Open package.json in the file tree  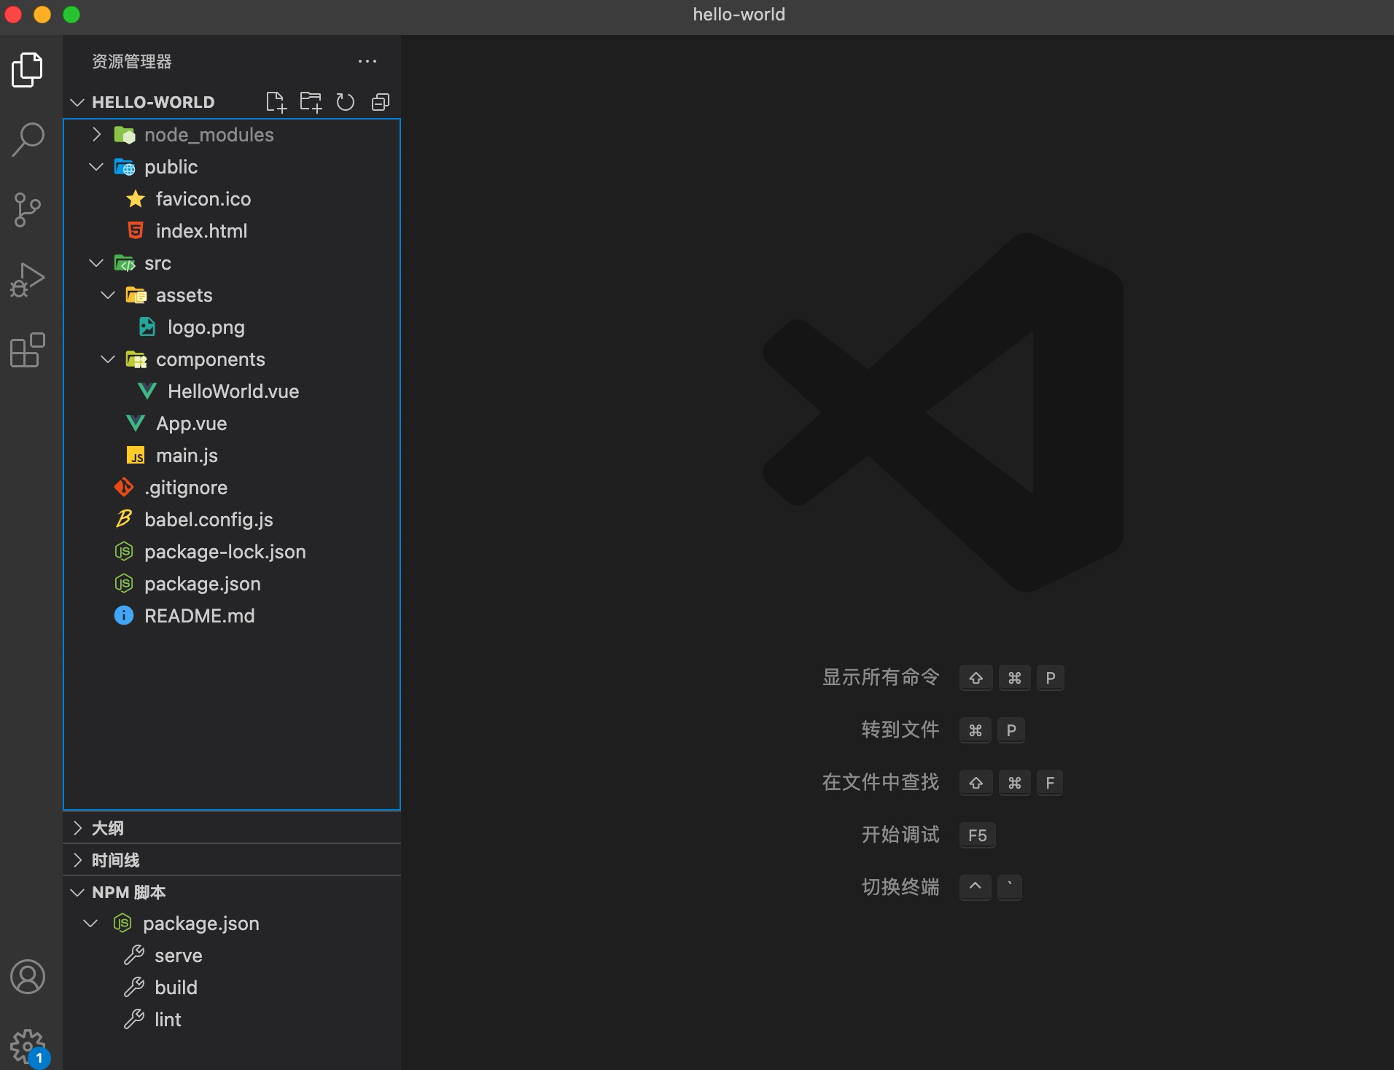pos(202,584)
